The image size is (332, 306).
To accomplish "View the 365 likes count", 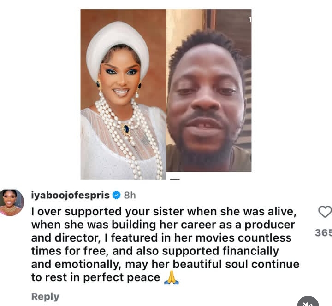I will [x=323, y=233].
